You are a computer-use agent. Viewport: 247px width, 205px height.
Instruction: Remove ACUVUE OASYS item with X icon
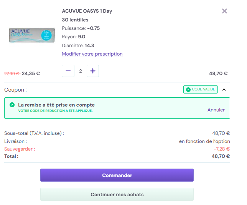[224, 11]
